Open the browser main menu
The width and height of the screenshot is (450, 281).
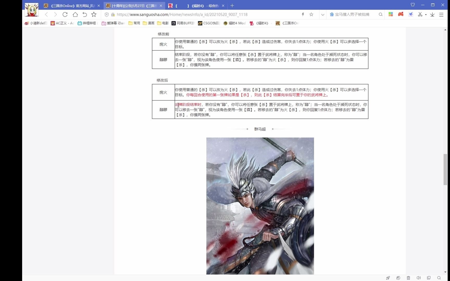(x=441, y=15)
